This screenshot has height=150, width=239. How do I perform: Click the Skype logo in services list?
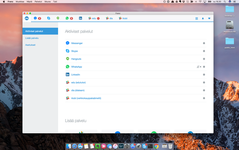tap(68, 51)
